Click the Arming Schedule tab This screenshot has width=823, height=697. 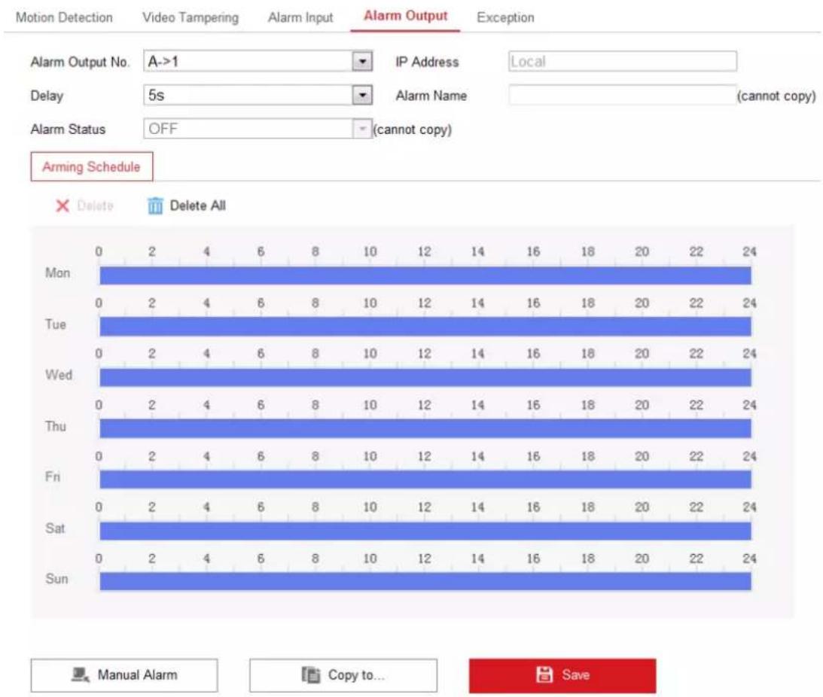tap(92, 167)
